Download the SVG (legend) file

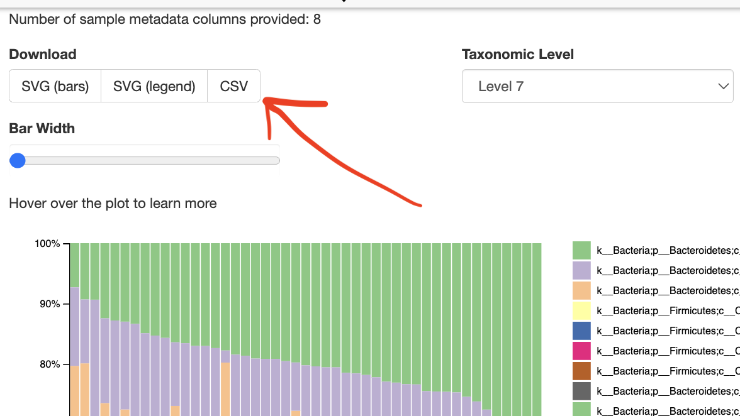tap(154, 86)
